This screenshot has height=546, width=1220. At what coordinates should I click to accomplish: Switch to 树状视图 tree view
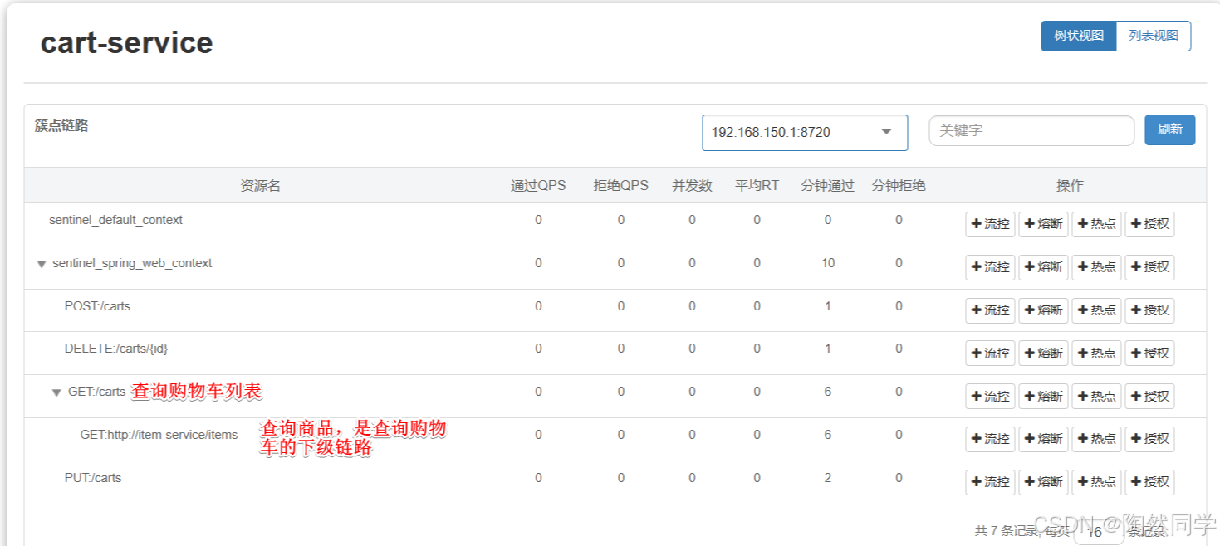1079,36
